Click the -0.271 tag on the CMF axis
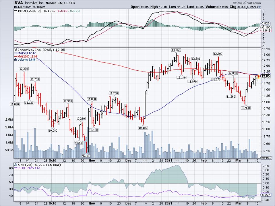This screenshot has height=206, width=275. click(x=266, y=195)
